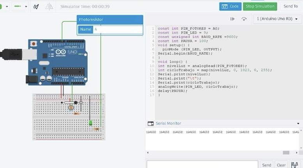The image size is (303, 168).
Task: Toggle the serial graph icon
Action: tap(294, 164)
